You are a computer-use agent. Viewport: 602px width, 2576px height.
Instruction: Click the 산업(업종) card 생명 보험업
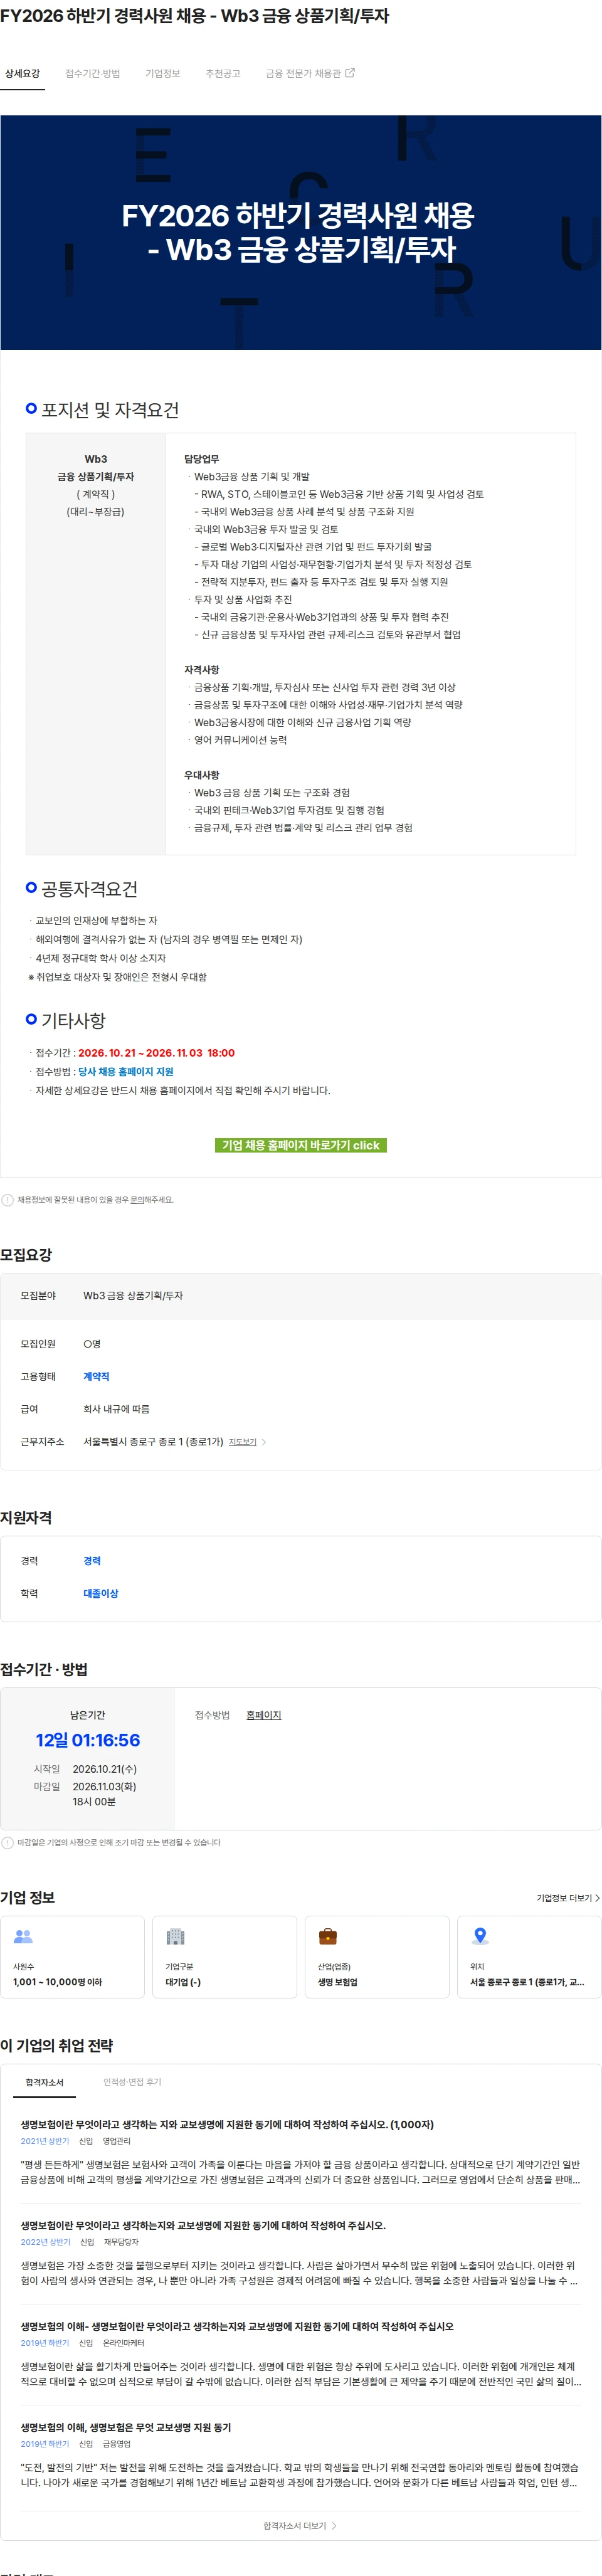pyautogui.click(x=376, y=1957)
